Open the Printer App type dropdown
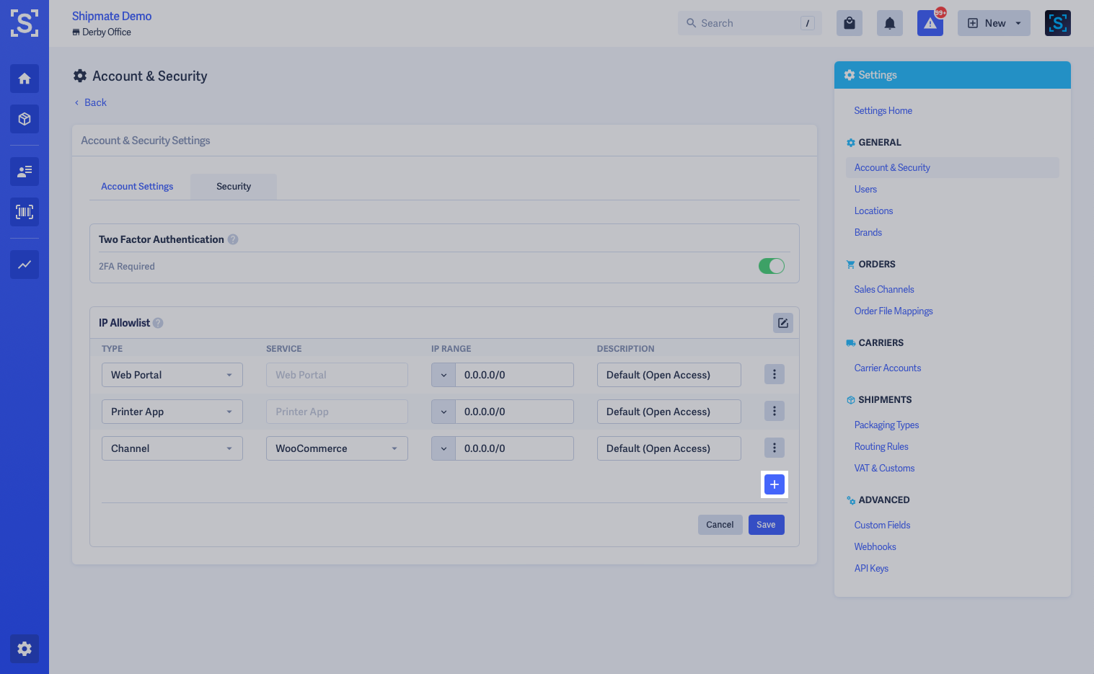The width and height of the screenshot is (1094, 674). point(172,412)
